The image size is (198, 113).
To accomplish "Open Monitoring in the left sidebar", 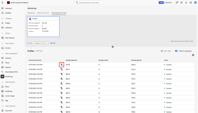I will coord(9,77).
